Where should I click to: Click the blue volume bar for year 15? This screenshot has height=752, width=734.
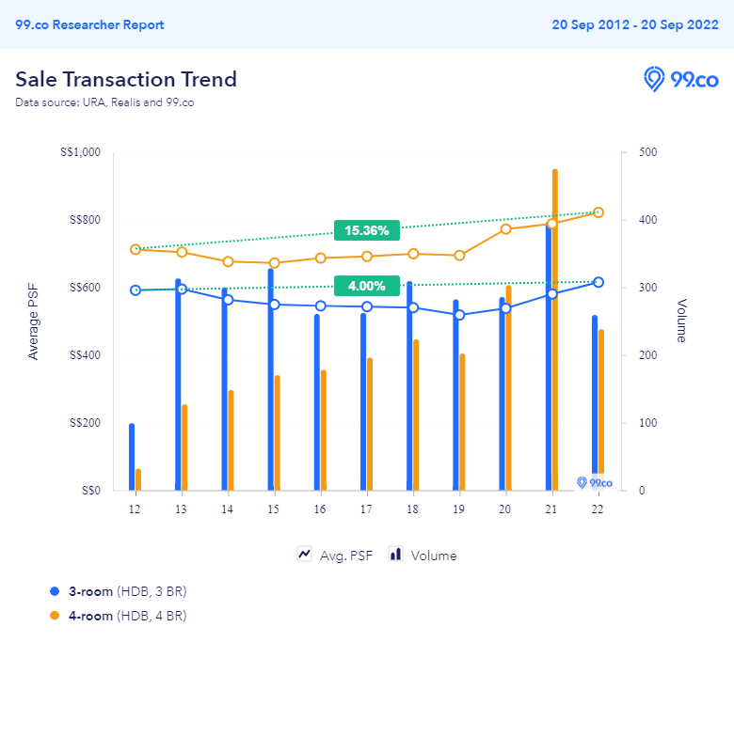[x=271, y=380]
